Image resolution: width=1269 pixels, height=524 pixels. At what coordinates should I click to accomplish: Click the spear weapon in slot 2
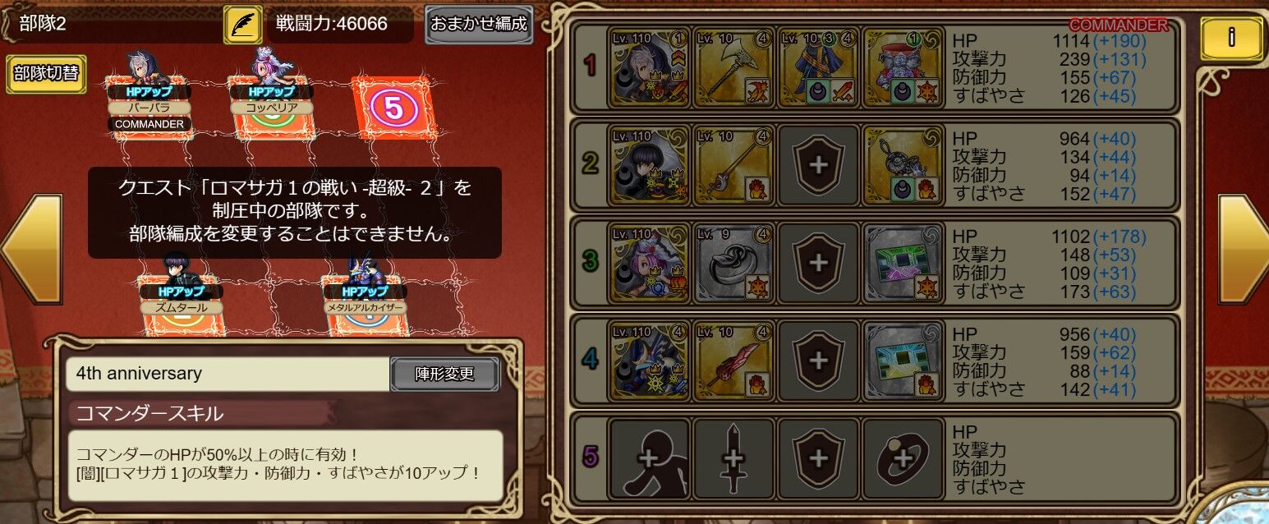pyautogui.click(x=733, y=163)
